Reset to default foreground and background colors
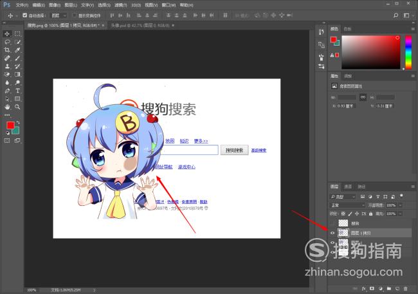Image resolution: width=418 pixels, height=294 pixels. pos(8,133)
